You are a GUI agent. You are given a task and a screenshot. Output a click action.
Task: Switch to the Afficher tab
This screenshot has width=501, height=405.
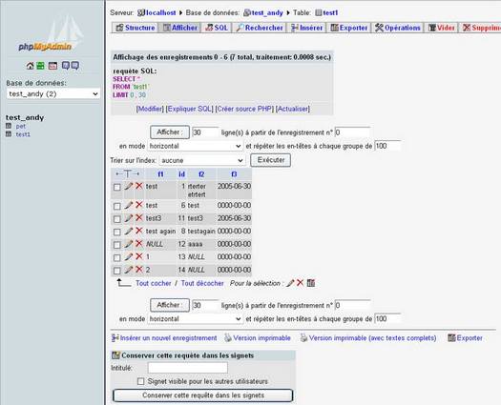(x=180, y=28)
